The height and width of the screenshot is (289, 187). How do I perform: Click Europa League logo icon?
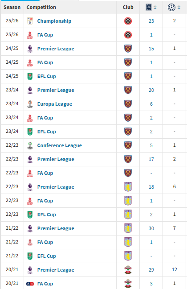pos(30,104)
